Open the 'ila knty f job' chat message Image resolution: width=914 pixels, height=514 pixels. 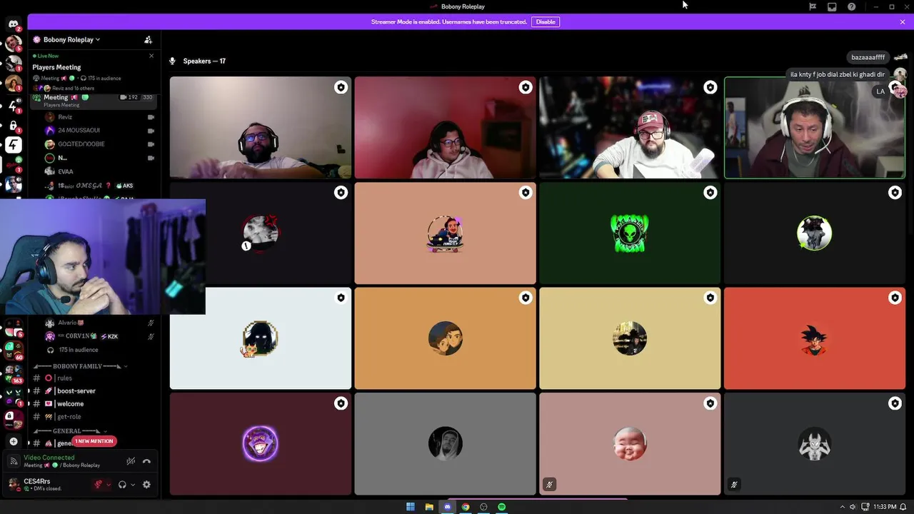pyautogui.click(x=838, y=74)
